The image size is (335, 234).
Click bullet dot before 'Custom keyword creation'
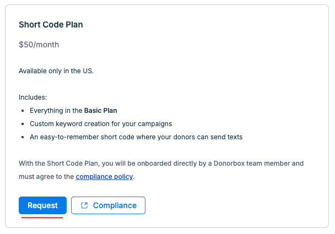point(23,124)
